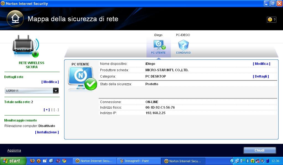Click the Bluetooth tray icon
Screen dimensions: 283x165
[x=248, y=161]
